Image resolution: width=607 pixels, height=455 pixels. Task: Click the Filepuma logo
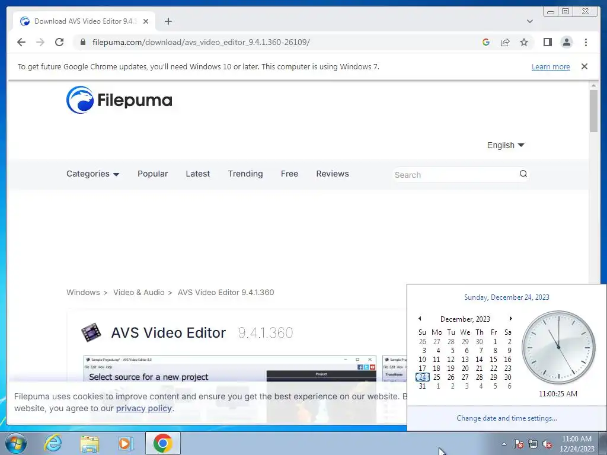(x=119, y=100)
